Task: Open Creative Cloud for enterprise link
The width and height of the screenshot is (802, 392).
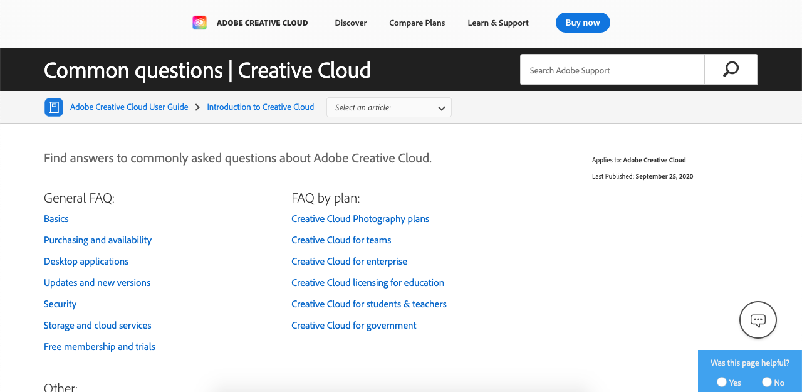Action: [x=350, y=262]
